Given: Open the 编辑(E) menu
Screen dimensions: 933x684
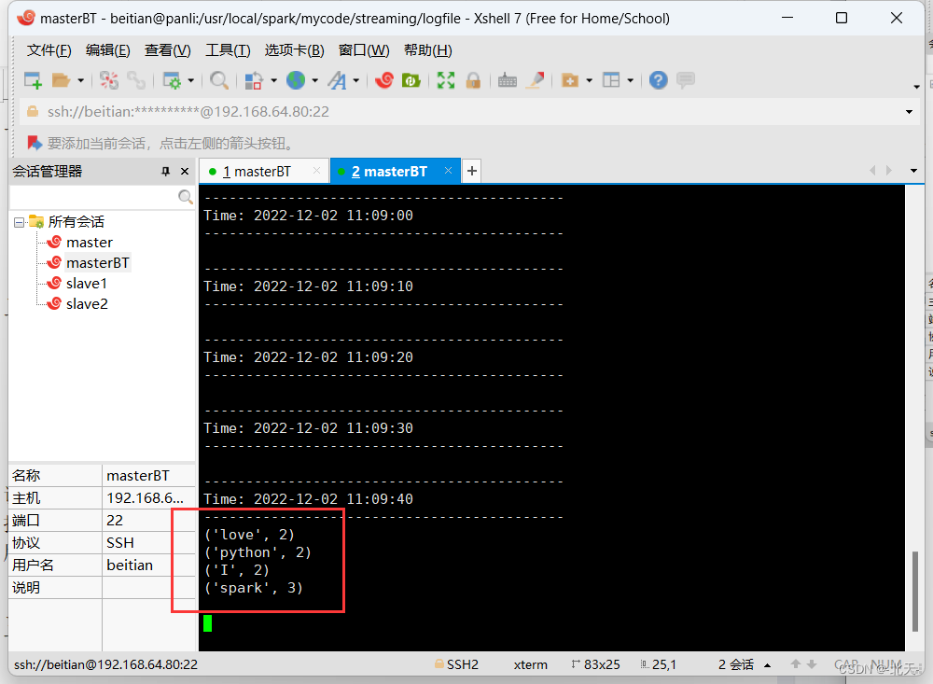Looking at the screenshot, I should pyautogui.click(x=107, y=50).
